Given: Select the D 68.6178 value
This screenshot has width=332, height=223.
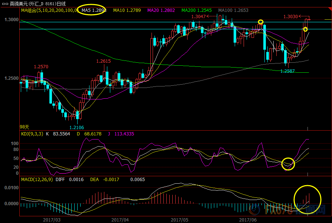Looking at the screenshot, I should click(89, 134).
